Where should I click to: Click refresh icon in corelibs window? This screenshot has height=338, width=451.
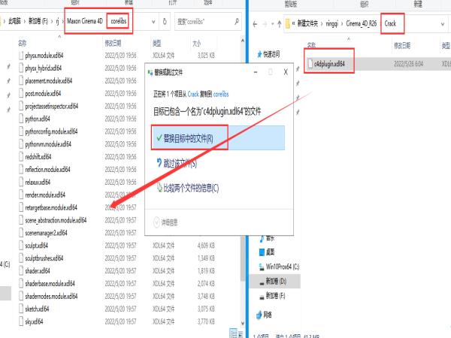[x=165, y=22]
